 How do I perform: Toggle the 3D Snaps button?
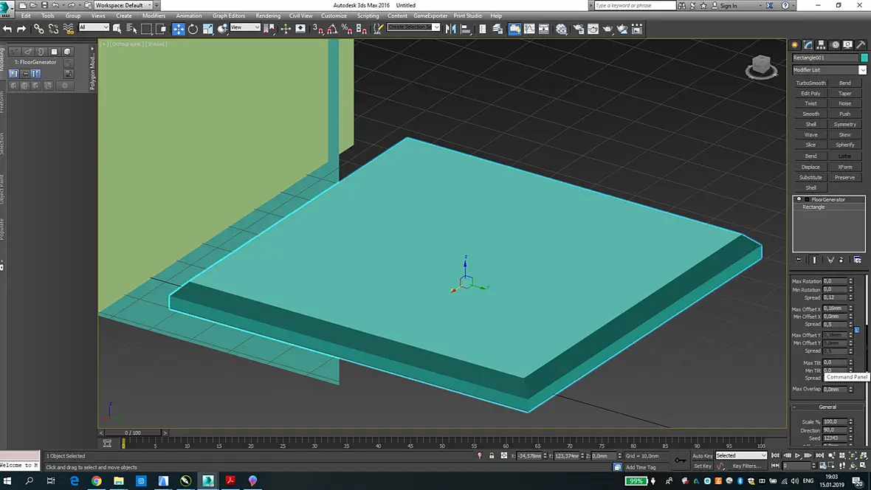pos(317,29)
